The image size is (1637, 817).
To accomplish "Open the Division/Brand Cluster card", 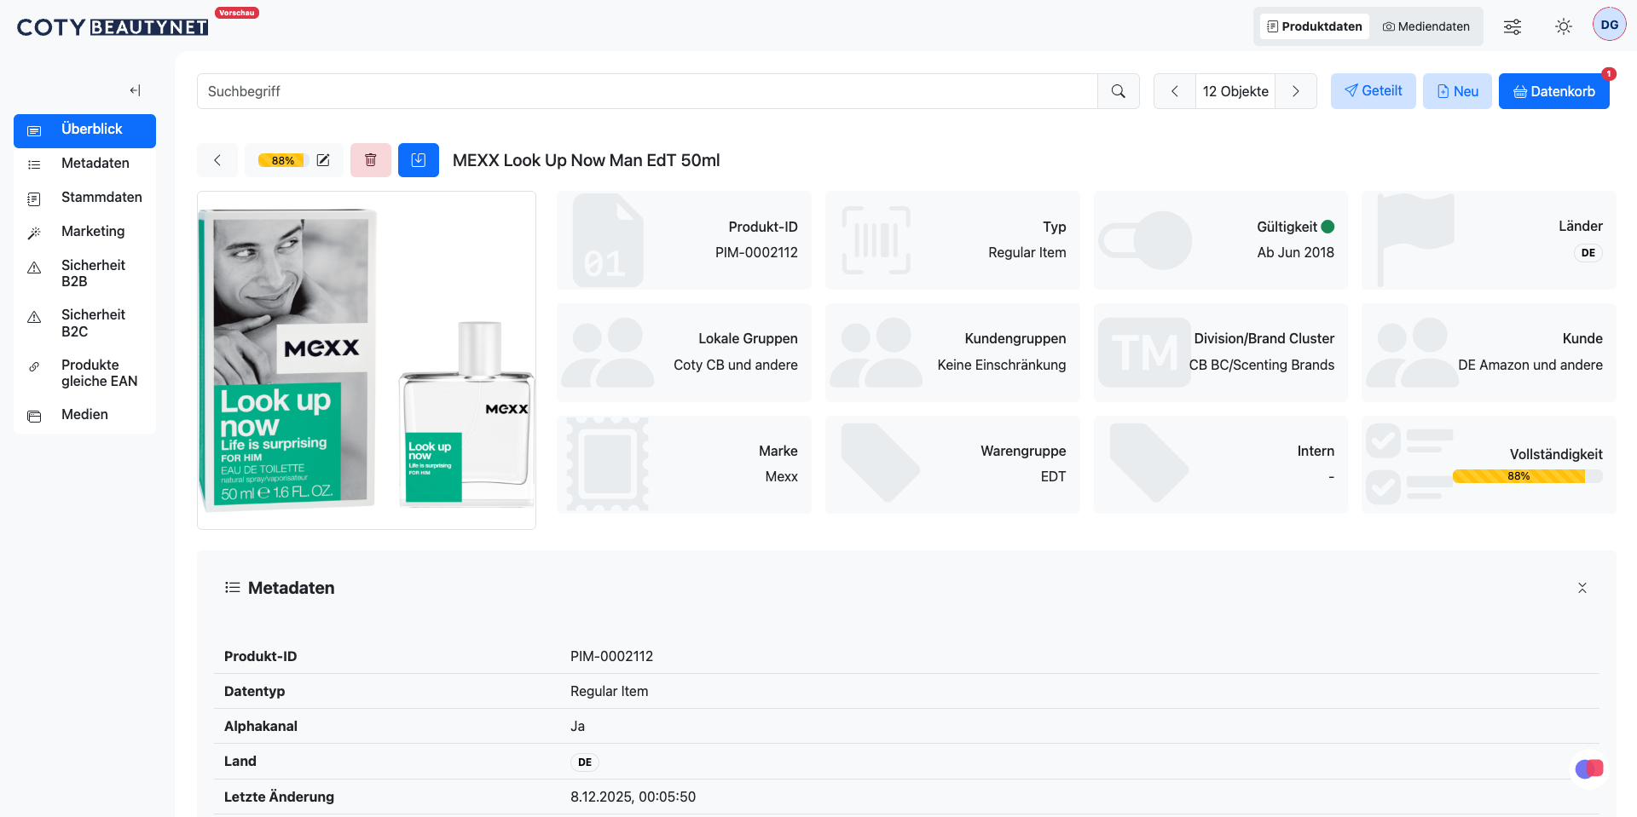I will tap(1221, 353).
